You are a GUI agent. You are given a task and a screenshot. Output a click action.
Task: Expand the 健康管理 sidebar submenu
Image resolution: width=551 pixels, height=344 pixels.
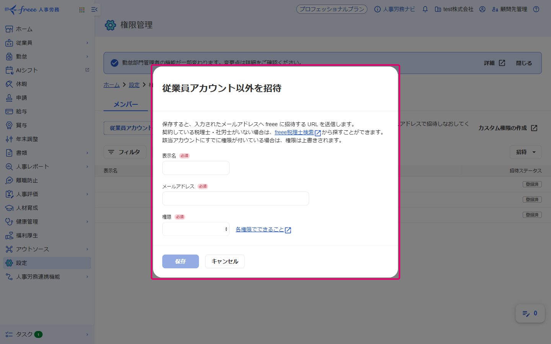[87, 222]
